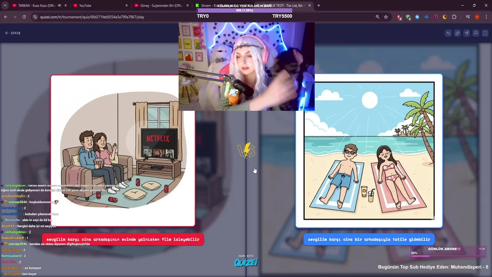Click chat message 'ben kaçar'
This screenshot has width=492, height=277.
[x=29, y=274]
